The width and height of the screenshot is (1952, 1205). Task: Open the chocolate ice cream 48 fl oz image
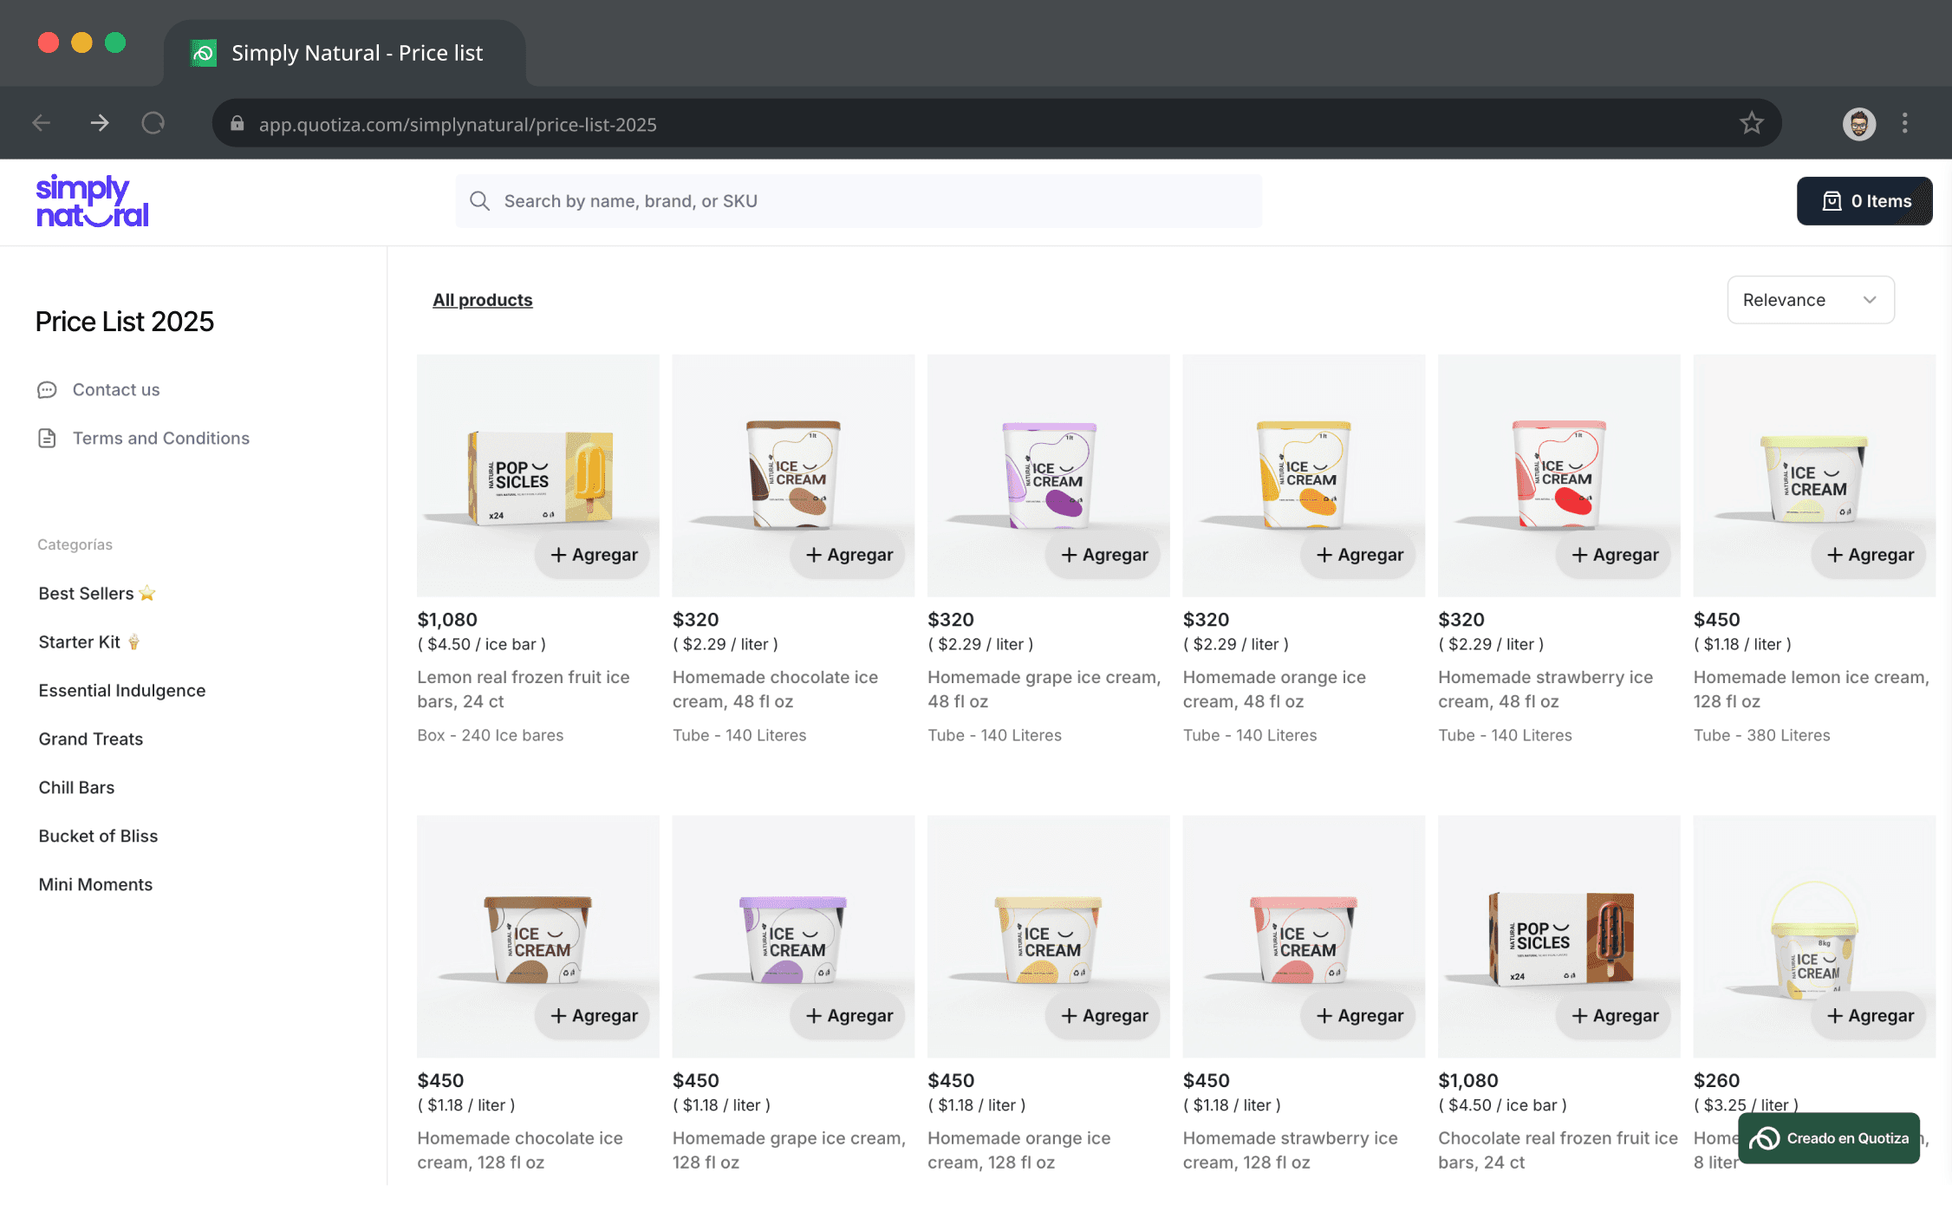pos(793,475)
